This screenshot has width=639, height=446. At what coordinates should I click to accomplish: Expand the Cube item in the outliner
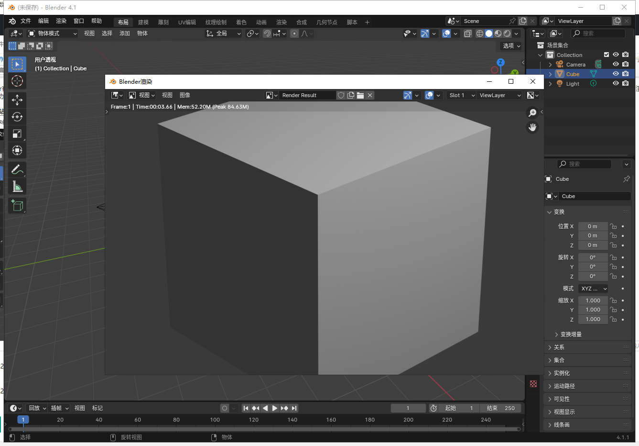[550, 74]
